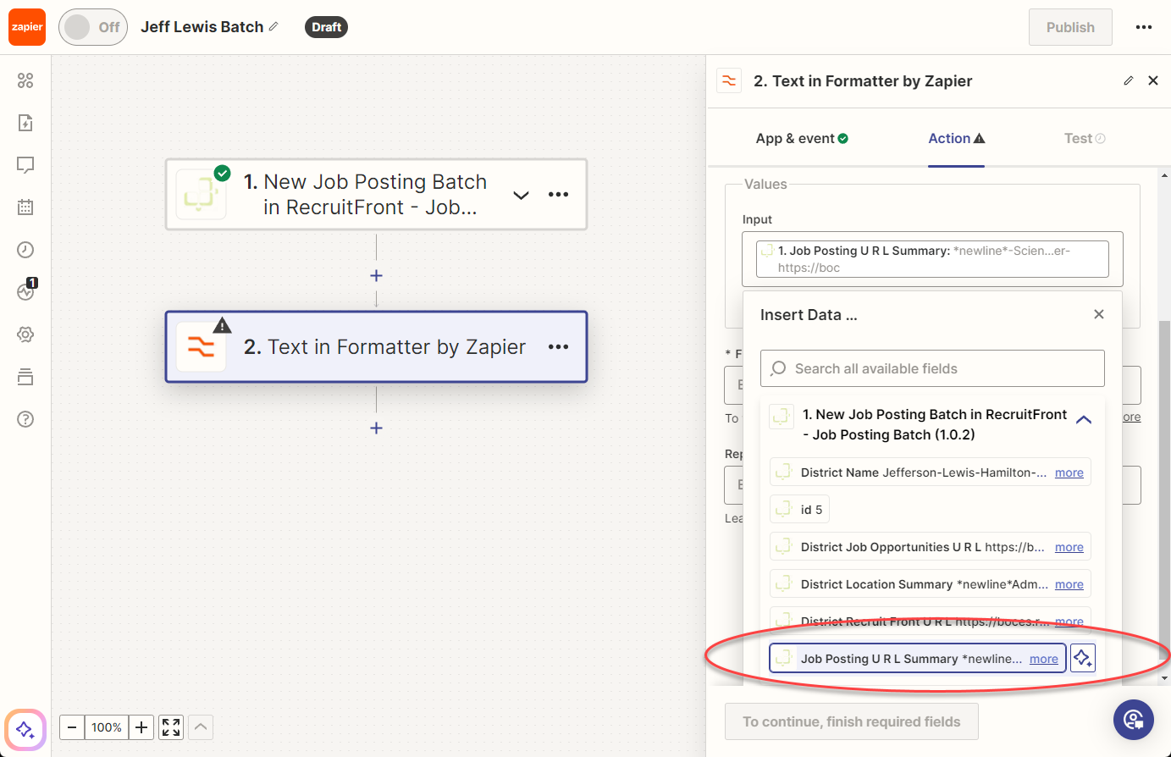Image resolution: width=1171 pixels, height=757 pixels.
Task: Open the help question mark icon
Action: (x=25, y=419)
